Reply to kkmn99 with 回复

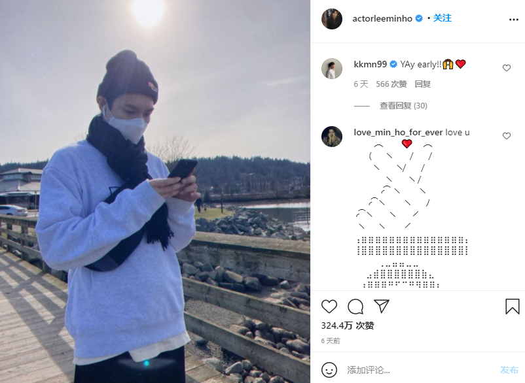[x=422, y=84]
